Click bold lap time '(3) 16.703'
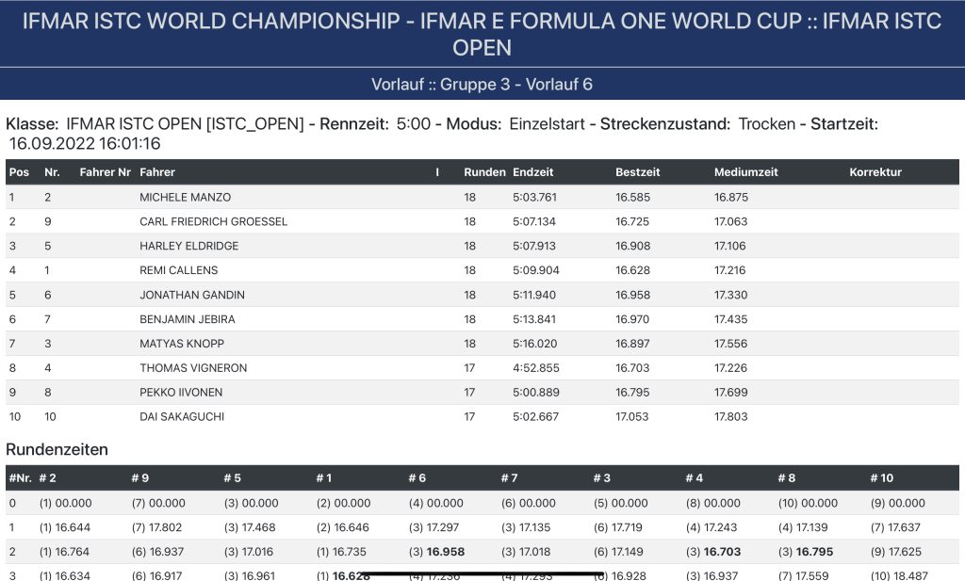Viewport: 965px width, 581px height. 713,552
